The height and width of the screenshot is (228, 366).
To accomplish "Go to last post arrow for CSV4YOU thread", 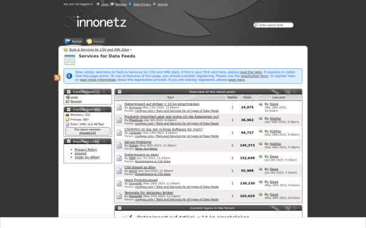I will pos(260,131).
